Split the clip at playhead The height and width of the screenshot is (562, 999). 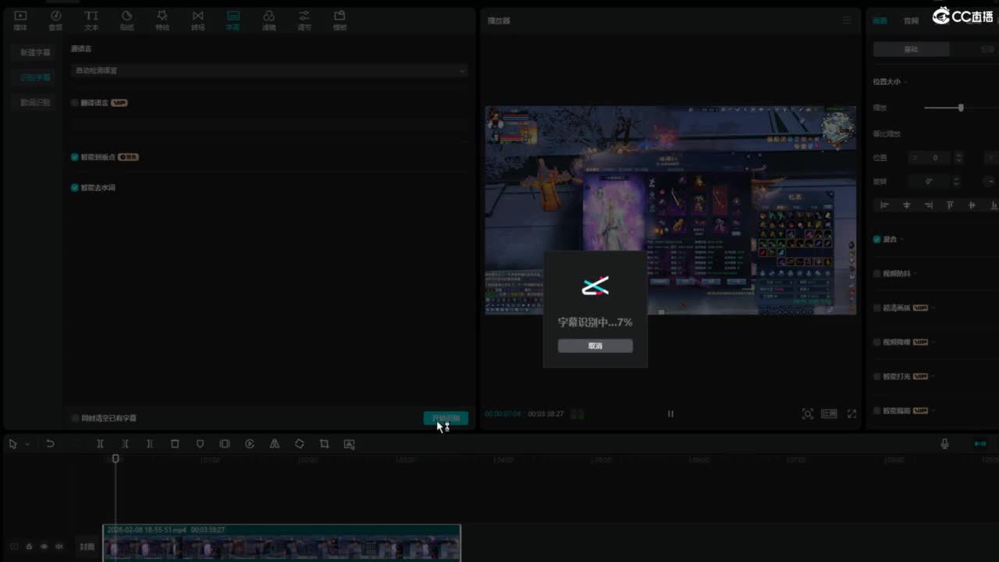(100, 444)
